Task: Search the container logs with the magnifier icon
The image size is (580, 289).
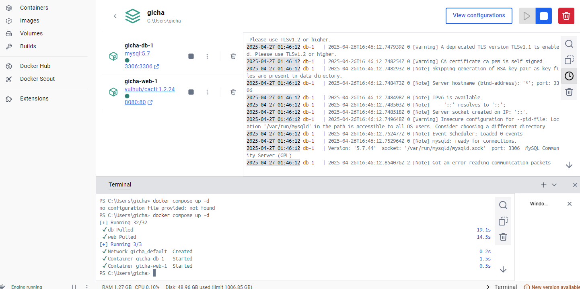Action: tap(569, 44)
